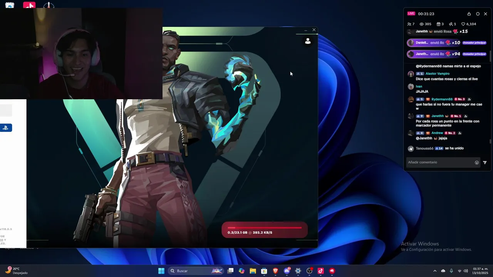Click the microphone tray icon

click(451, 271)
